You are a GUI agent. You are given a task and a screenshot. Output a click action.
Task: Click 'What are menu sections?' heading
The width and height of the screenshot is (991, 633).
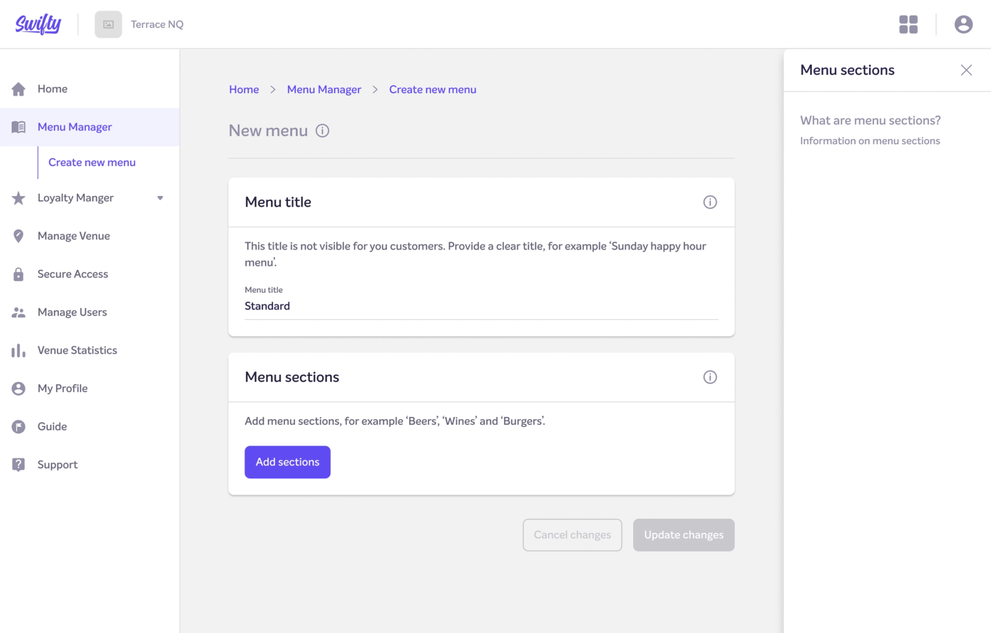pyautogui.click(x=870, y=120)
